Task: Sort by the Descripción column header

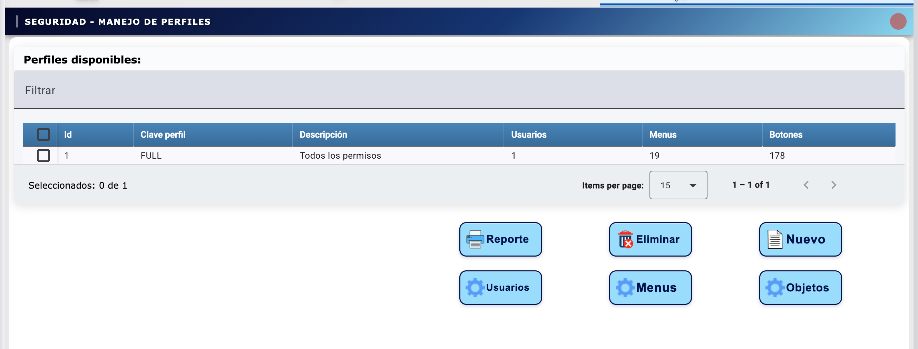Action: click(x=323, y=134)
